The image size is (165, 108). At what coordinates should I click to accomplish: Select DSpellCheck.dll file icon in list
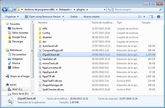(40, 55)
